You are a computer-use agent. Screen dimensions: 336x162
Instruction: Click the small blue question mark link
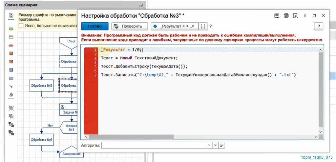(x=211, y=26)
